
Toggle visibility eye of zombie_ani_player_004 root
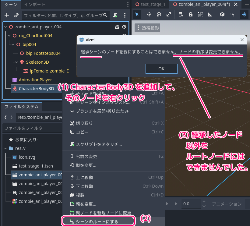coord(124,27)
